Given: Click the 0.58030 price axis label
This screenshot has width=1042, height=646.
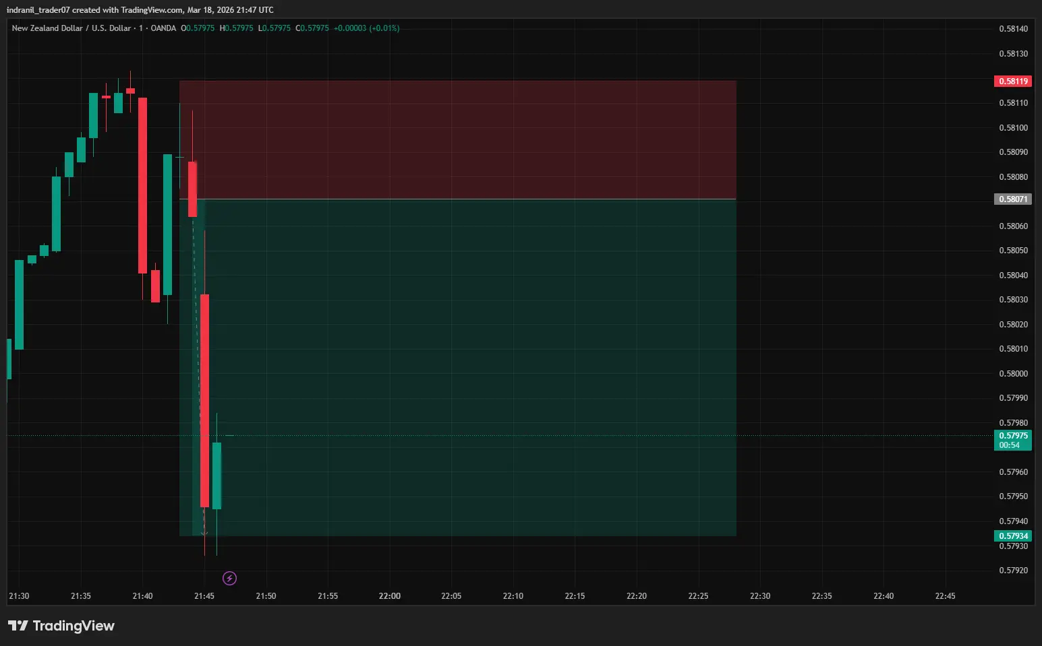Looking at the screenshot, I should click(x=1013, y=300).
